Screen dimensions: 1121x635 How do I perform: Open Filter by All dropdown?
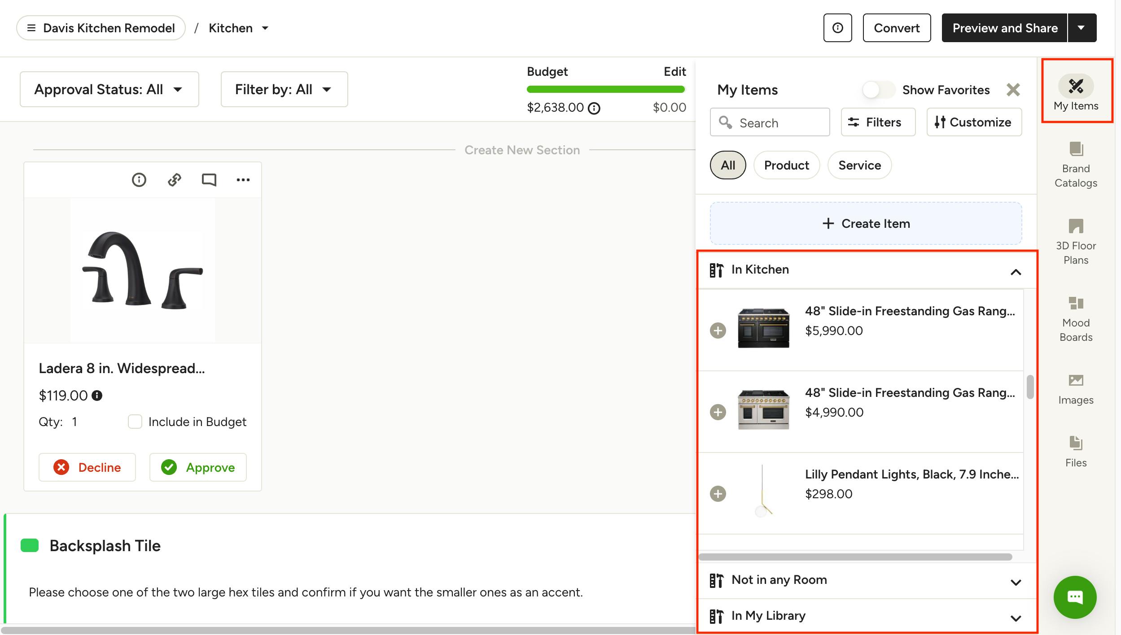(x=284, y=89)
